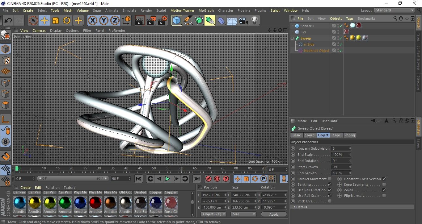The height and width of the screenshot is (224, 422).
Task: Click the Undo arrow icon
Action: tap(8, 21)
